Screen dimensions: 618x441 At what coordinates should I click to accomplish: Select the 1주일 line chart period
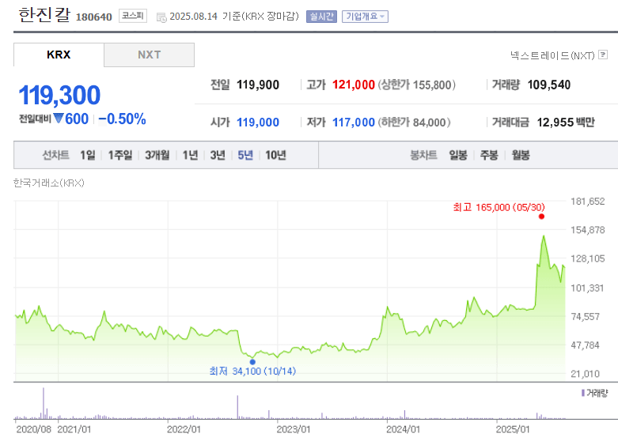(x=120, y=155)
